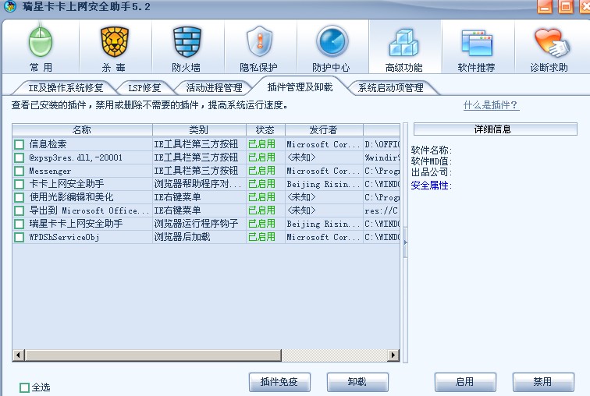The height and width of the screenshot is (396, 590).
Task: Sort by the 状态 column header
Action: 265,130
